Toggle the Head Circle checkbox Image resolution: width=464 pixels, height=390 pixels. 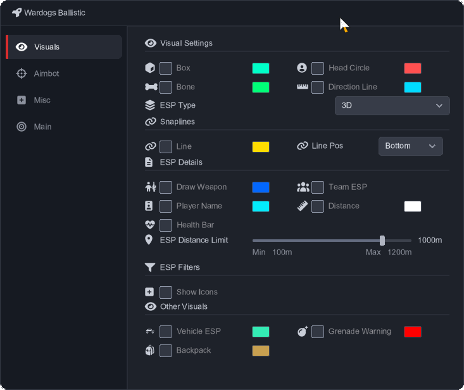[x=318, y=68]
